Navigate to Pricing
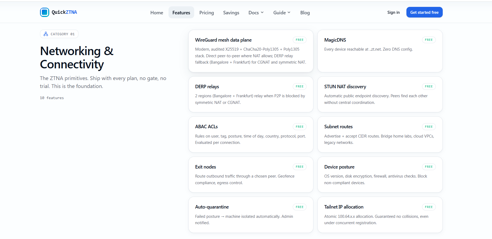The height and width of the screenshot is (239, 492). [x=207, y=12]
